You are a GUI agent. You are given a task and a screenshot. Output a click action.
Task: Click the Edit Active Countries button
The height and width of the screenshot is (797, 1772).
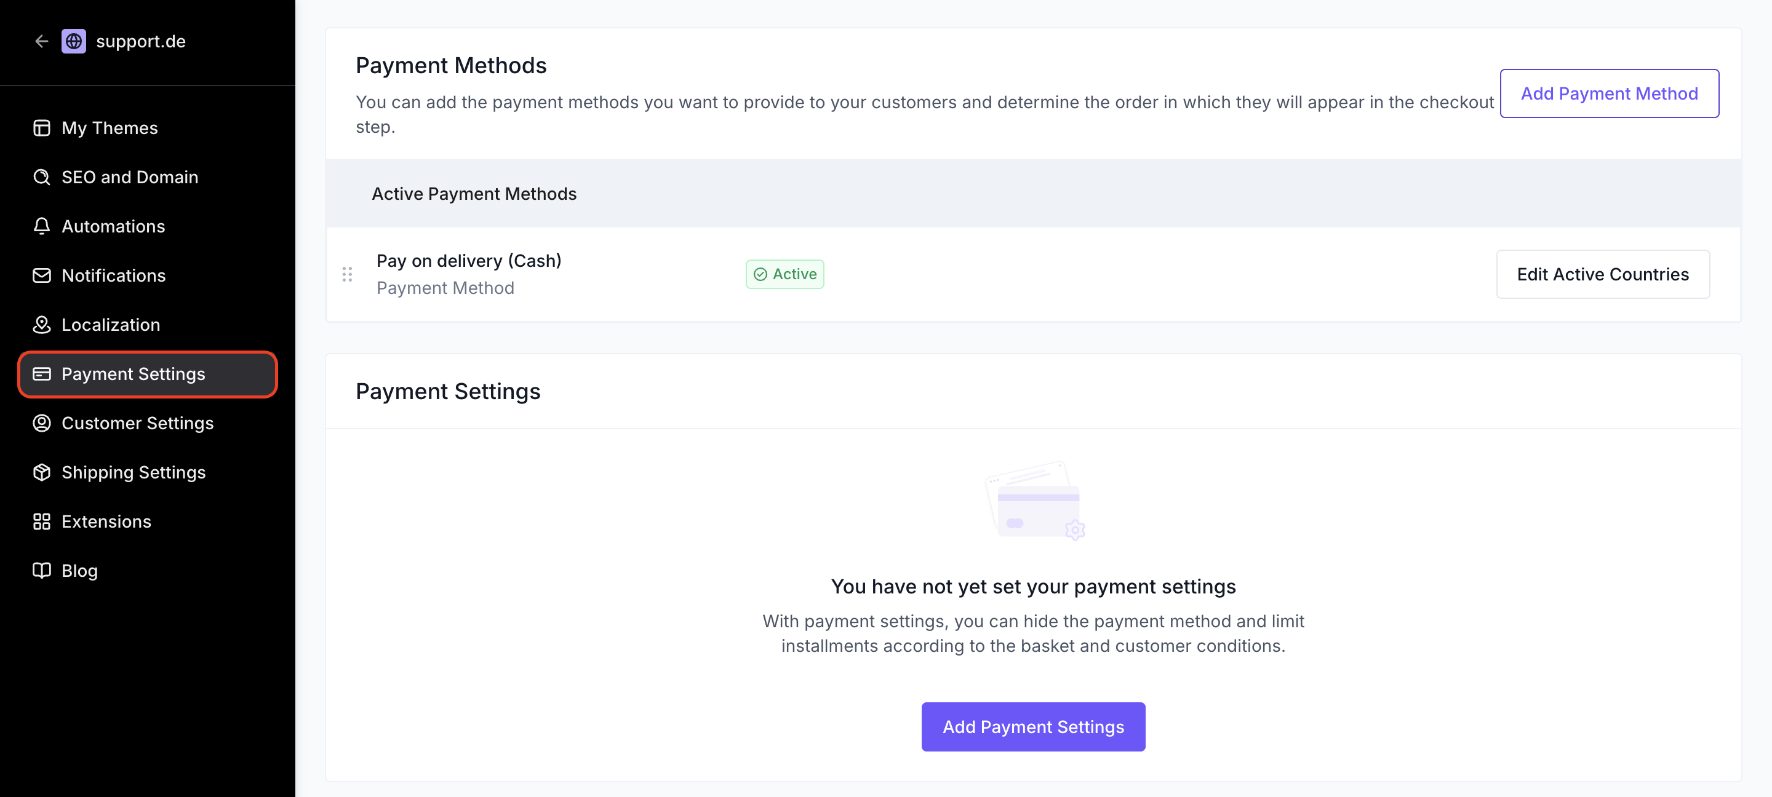tap(1603, 274)
